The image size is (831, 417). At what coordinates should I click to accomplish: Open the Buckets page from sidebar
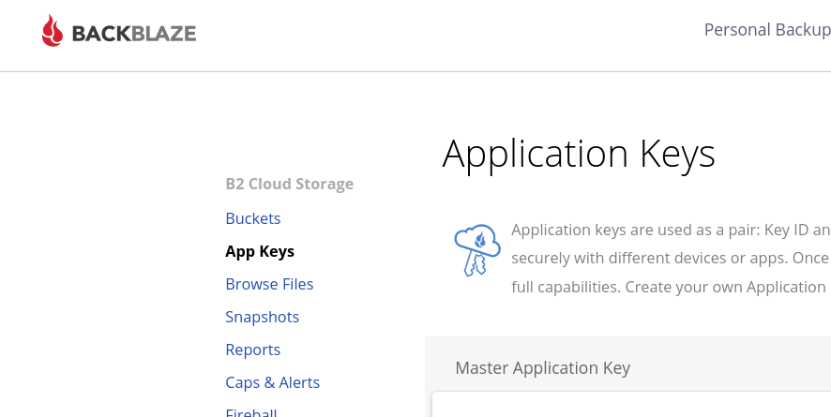click(252, 218)
